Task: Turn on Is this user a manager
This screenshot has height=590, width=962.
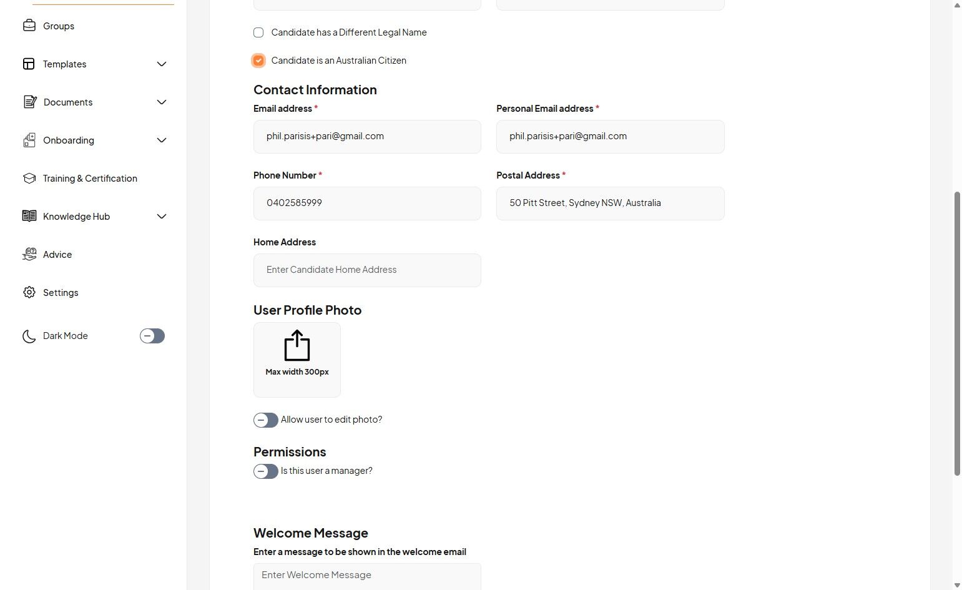Action: 266,471
